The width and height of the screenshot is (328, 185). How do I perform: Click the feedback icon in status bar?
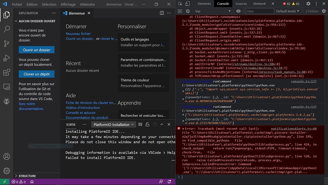pyautogui.click(x=161, y=182)
